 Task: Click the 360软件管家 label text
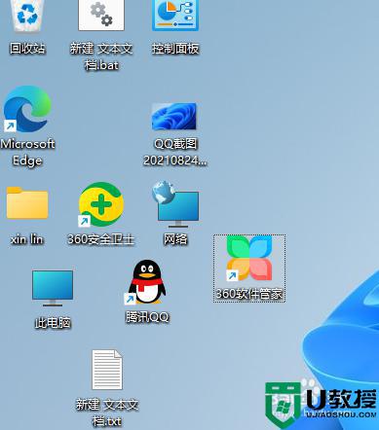click(249, 294)
